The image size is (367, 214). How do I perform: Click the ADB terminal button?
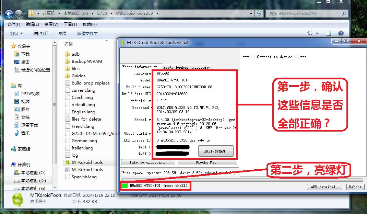(324, 187)
